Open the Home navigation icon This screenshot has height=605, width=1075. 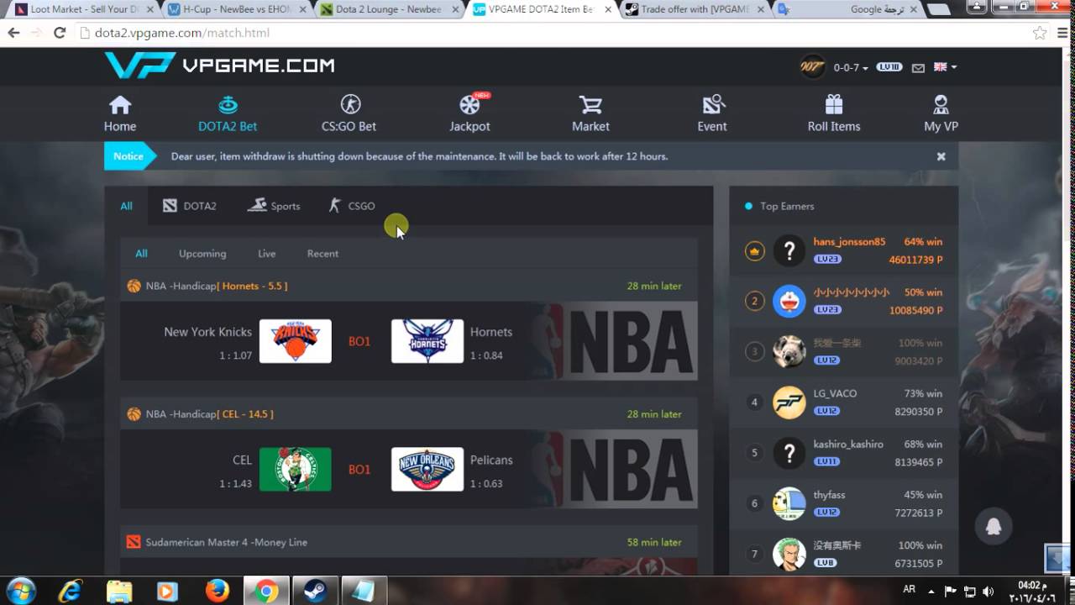(x=120, y=105)
